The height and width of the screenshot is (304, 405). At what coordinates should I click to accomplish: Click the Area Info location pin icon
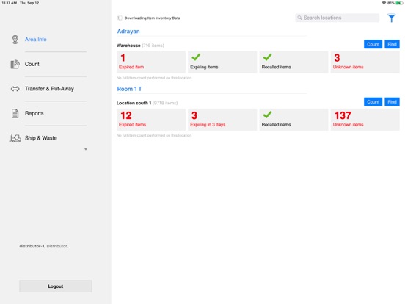point(15,40)
